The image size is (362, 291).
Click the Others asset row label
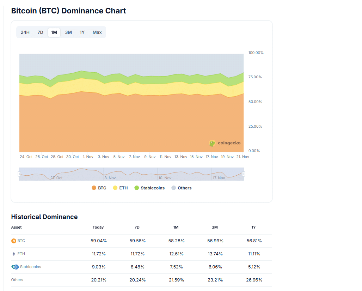(x=17, y=280)
